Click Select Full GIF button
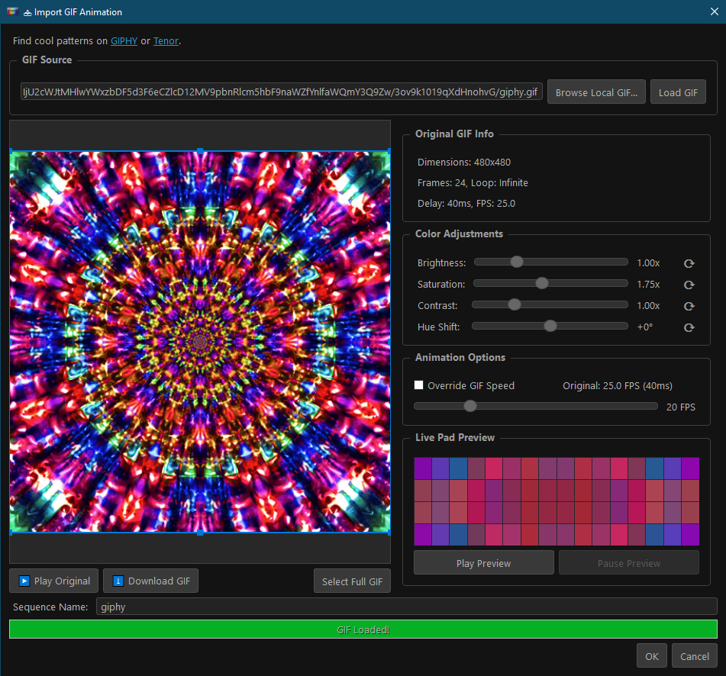The width and height of the screenshot is (726, 676). pos(352,581)
